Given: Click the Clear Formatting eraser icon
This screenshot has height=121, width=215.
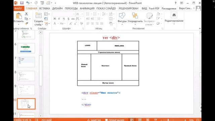Looking at the screenshot, I should point(82,24).
